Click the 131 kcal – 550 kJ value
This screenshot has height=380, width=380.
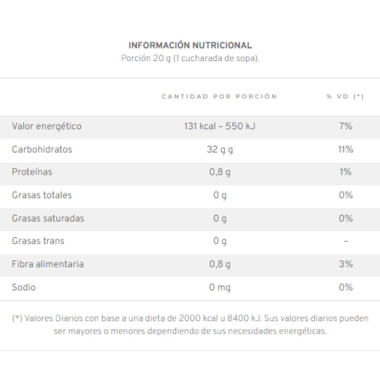point(220,126)
